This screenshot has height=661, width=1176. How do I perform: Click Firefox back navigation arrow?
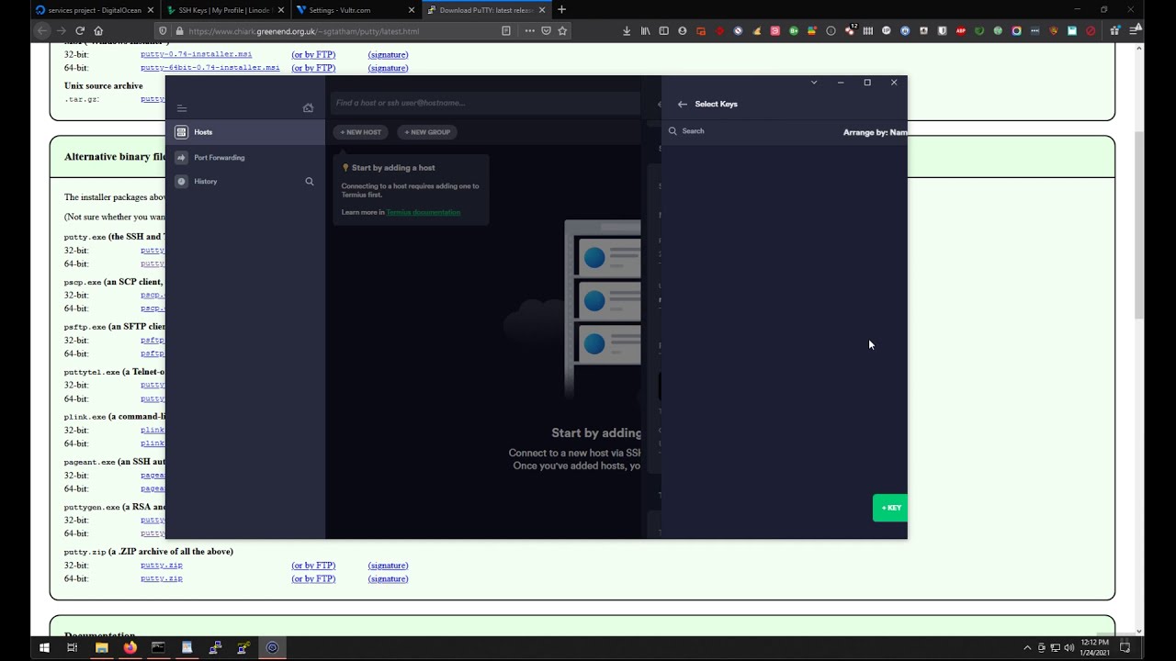[42, 30]
